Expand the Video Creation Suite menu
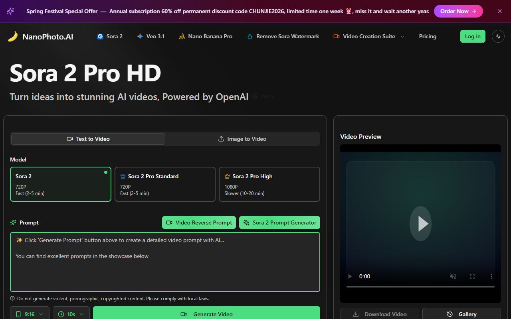 pyautogui.click(x=368, y=36)
